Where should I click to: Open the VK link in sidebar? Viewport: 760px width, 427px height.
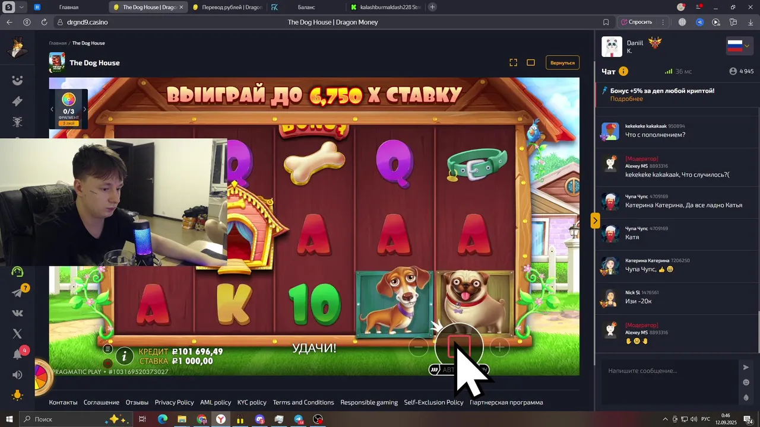click(x=17, y=313)
